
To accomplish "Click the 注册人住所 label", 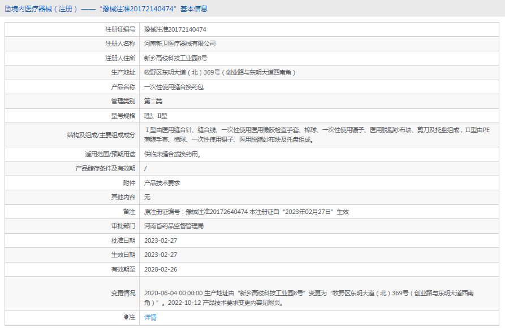I will 120,58.
